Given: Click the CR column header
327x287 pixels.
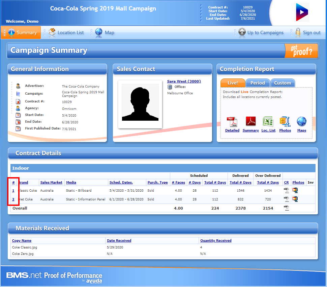Looking at the screenshot, I should (x=286, y=183).
